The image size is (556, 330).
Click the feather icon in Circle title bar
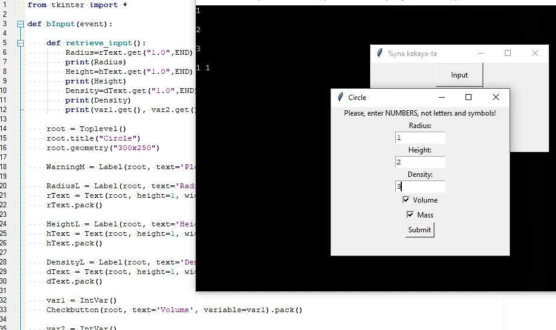tap(341, 97)
